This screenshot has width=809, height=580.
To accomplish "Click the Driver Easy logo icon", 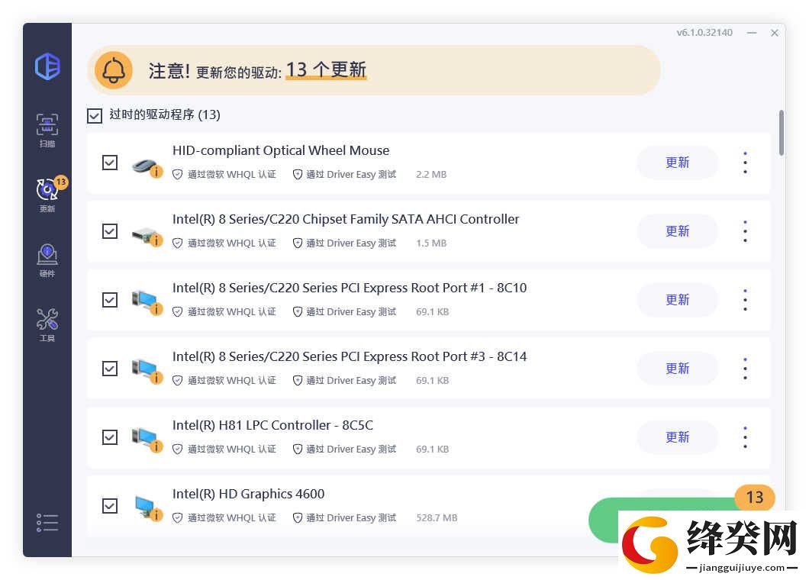I will coord(47,66).
